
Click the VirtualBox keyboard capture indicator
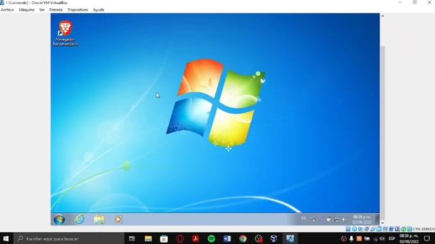coord(409,229)
